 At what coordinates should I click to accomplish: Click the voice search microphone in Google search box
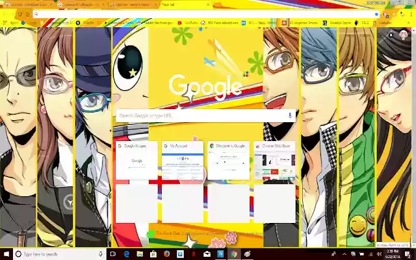290,116
